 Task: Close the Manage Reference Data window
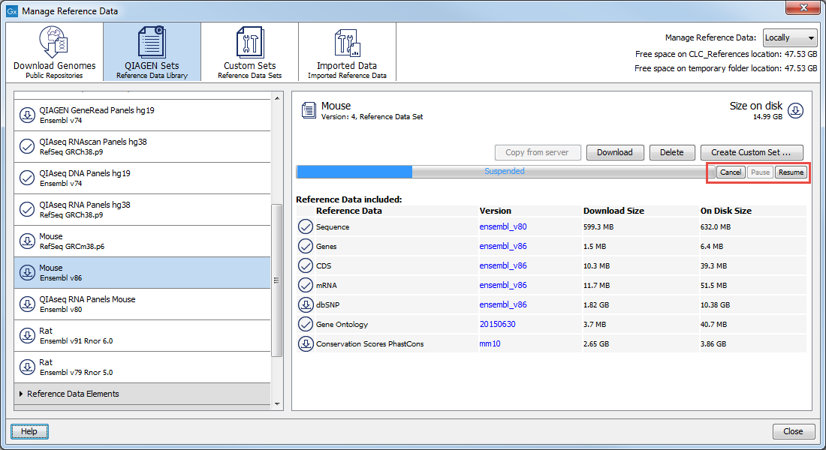[x=803, y=7]
